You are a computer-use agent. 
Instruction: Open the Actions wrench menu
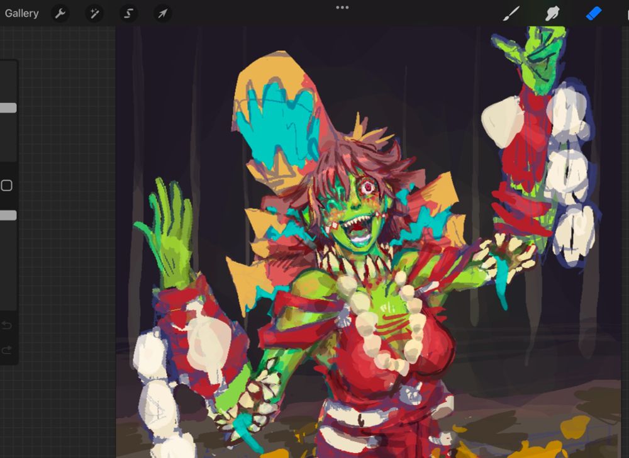click(x=60, y=14)
